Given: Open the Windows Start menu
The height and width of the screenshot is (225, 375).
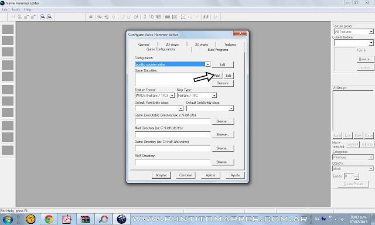Looking at the screenshot, I should click(8, 219).
